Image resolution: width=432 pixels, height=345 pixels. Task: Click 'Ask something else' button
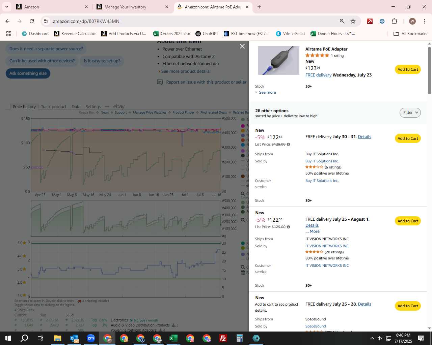(x=28, y=73)
